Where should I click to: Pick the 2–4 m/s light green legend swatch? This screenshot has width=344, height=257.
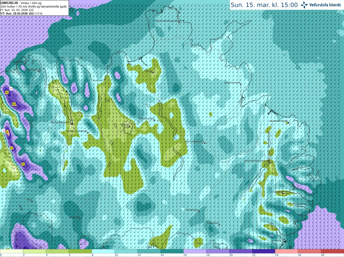coord(34,251)
